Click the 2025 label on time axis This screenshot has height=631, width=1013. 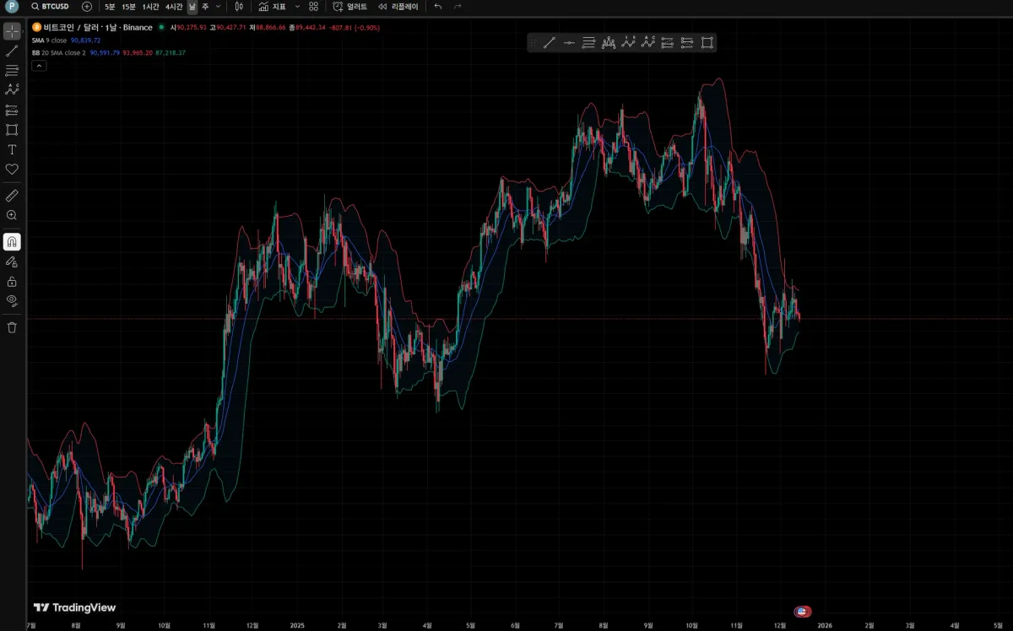296,625
